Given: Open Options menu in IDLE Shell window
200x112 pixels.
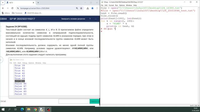Looking at the screenshot, I should coord(31,63).
